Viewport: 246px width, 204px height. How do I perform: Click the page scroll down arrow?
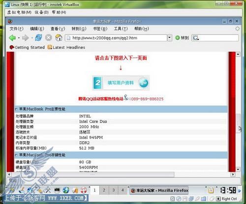coord(238,169)
